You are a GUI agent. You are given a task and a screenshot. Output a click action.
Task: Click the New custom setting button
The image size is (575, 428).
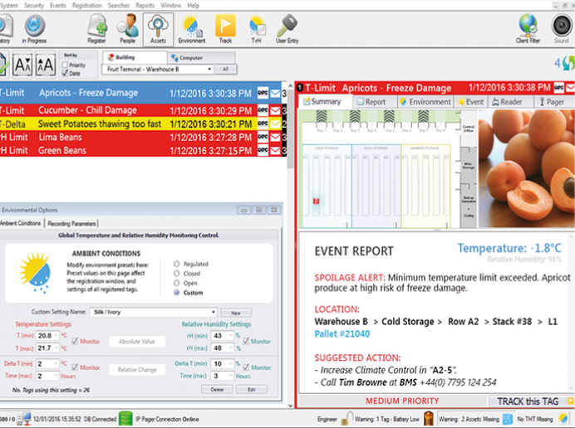tap(235, 312)
